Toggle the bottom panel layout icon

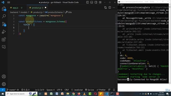[92, 2]
